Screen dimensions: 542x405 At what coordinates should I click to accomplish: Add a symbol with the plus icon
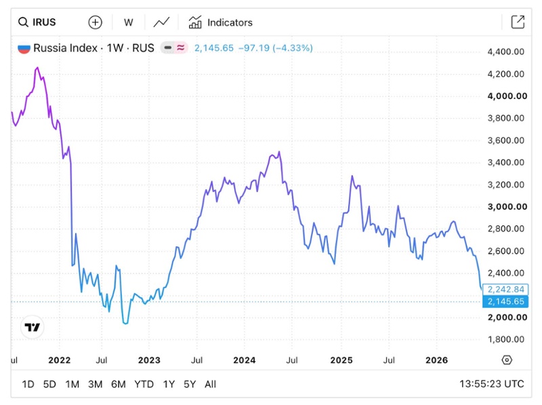[95, 22]
